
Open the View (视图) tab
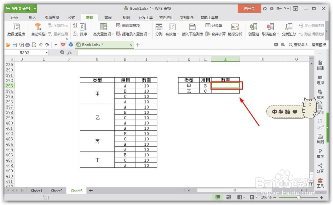[126, 18]
